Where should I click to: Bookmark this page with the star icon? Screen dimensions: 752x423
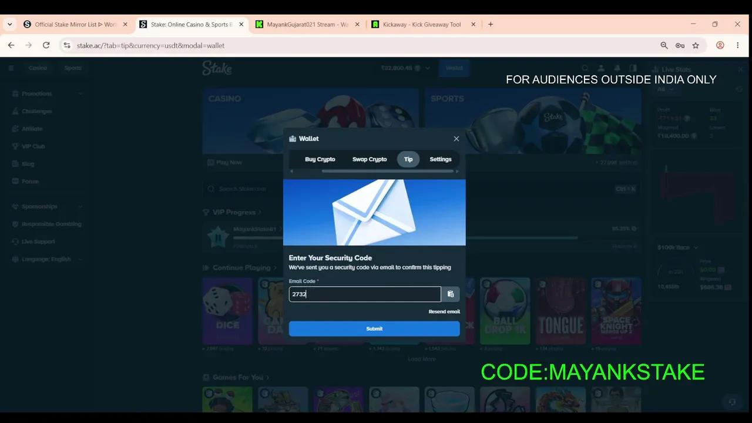696,45
